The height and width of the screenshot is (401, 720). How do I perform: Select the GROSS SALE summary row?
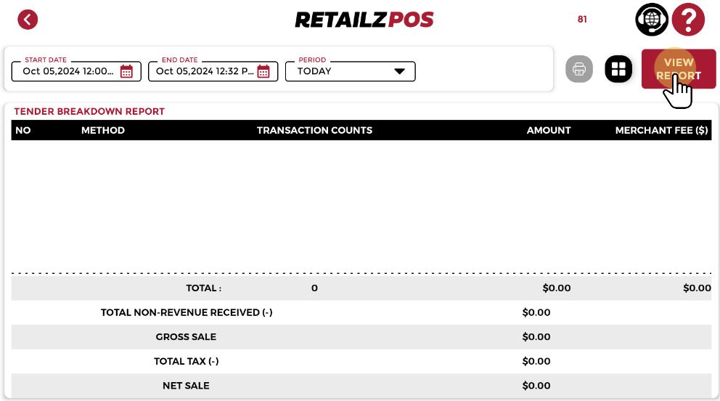pyautogui.click(x=361, y=337)
